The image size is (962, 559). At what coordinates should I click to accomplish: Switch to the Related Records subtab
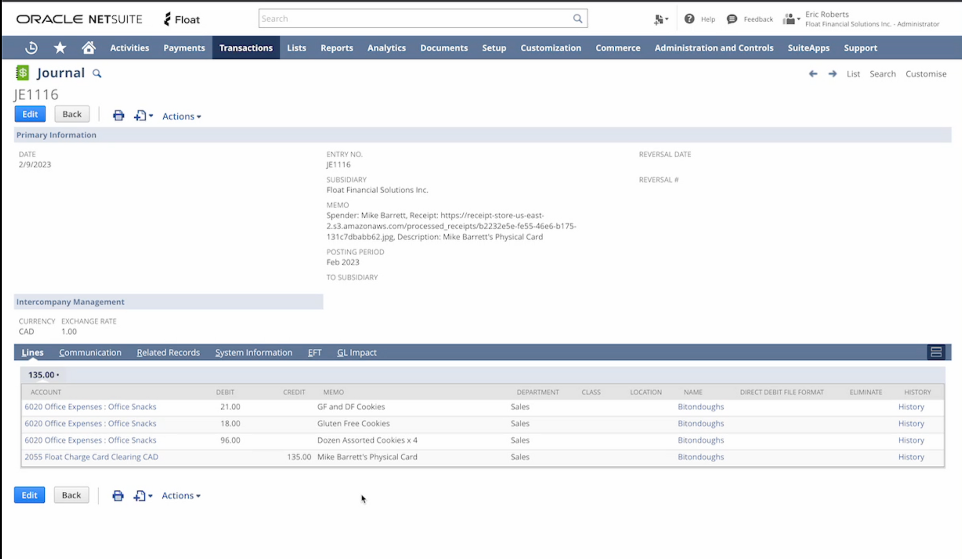click(168, 352)
